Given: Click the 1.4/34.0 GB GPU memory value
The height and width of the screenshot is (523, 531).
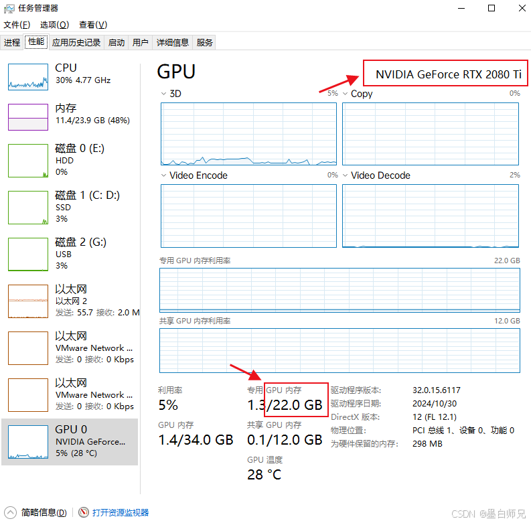Looking at the screenshot, I should 196,440.
